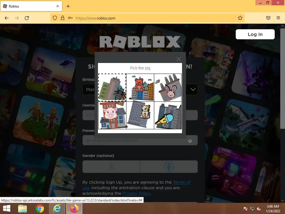
Task: Open the Windows Start menu
Action: (x=7, y=208)
